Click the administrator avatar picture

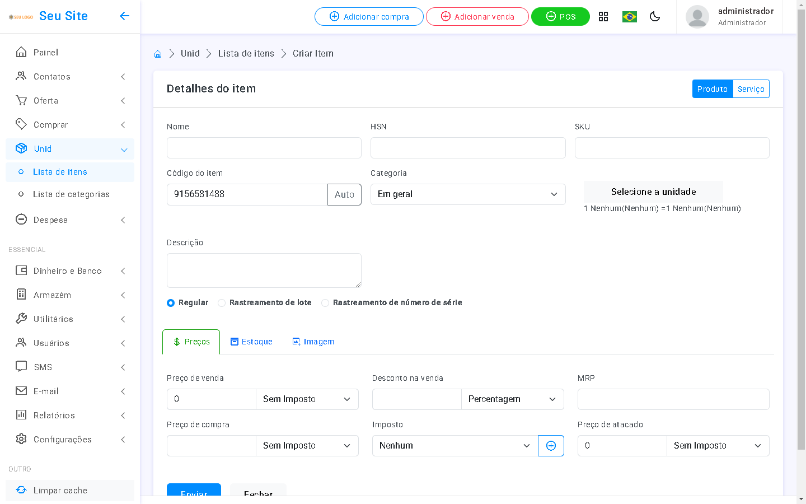tap(697, 17)
